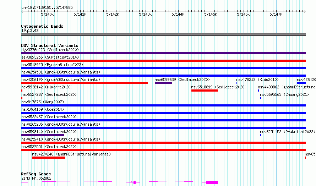Select the nsv6599639 (Sedlazeck2020) label
The image size is (316, 186).
click(182, 80)
